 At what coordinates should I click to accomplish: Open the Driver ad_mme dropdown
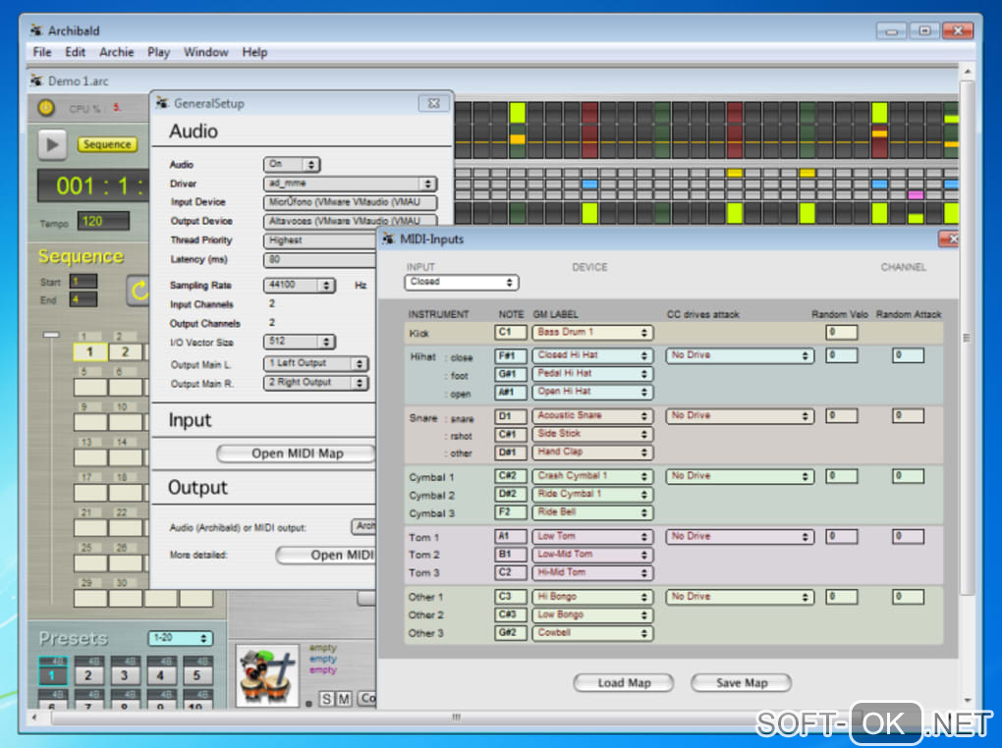click(350, 184)
